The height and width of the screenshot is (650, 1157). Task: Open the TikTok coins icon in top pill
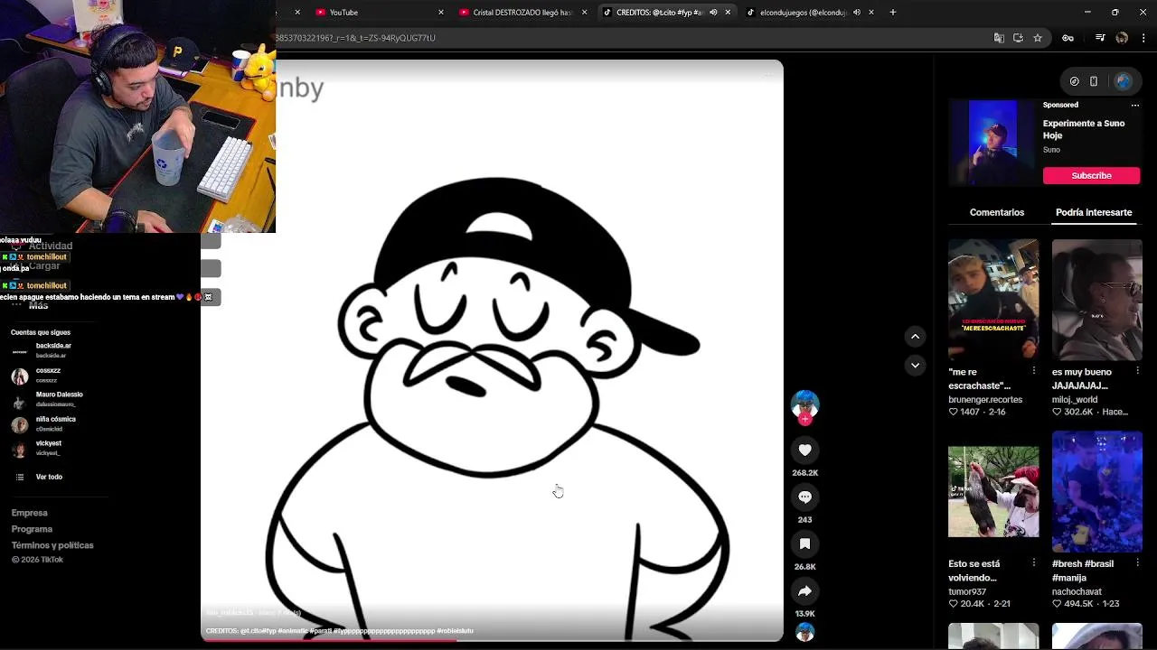[x=1074, y=81]
